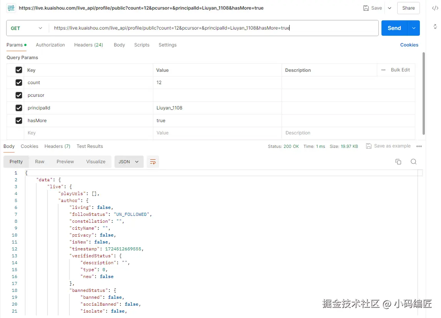Screen dimensions: 441x318
Task: Open the Cookies link
Action: point(409,45)
